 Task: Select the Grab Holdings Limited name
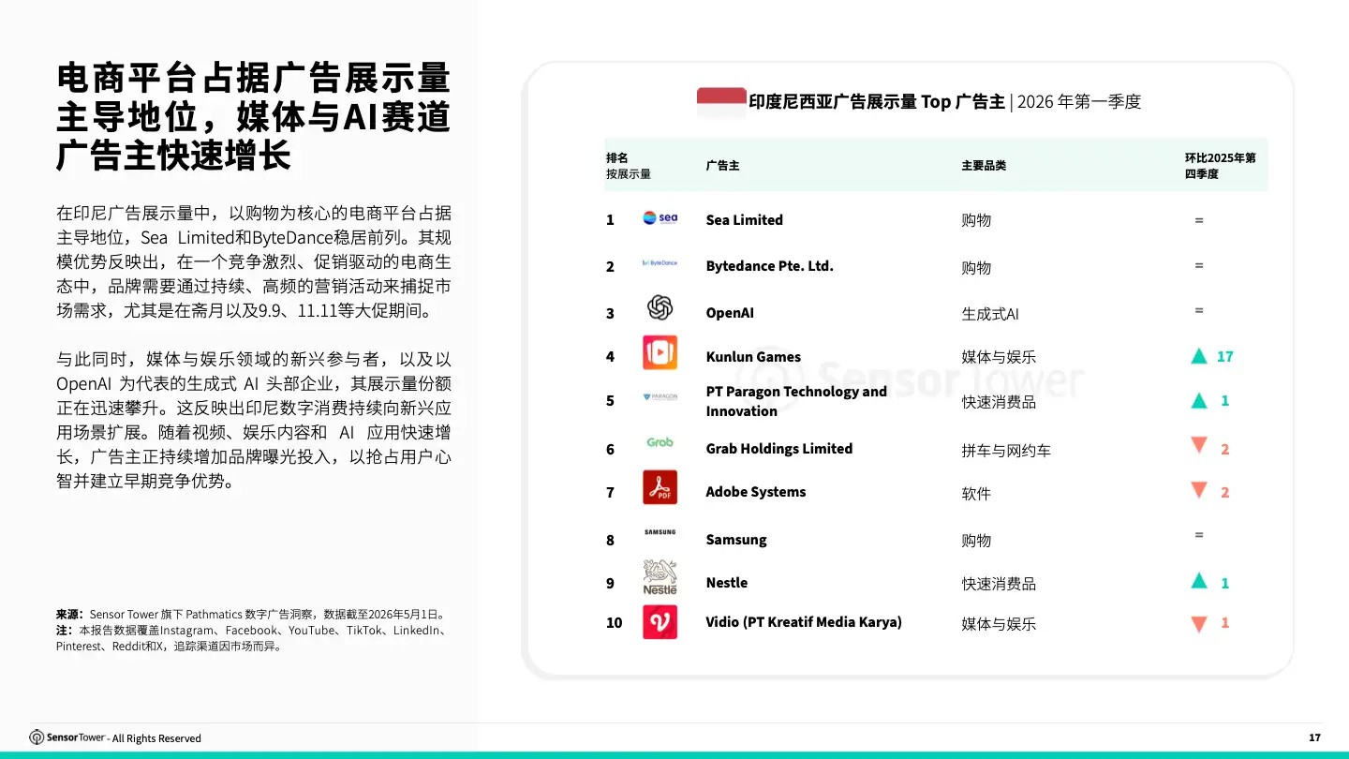[778, 449]
